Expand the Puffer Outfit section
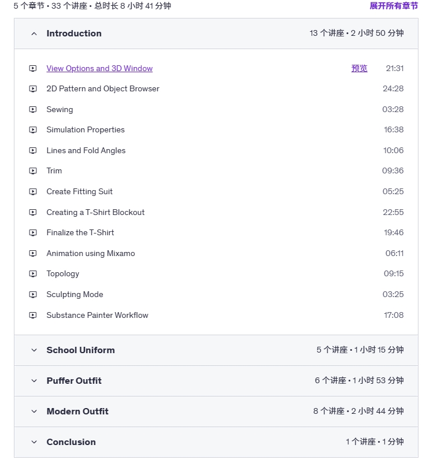Screen dimensions: 426x467 click(216, 381)
